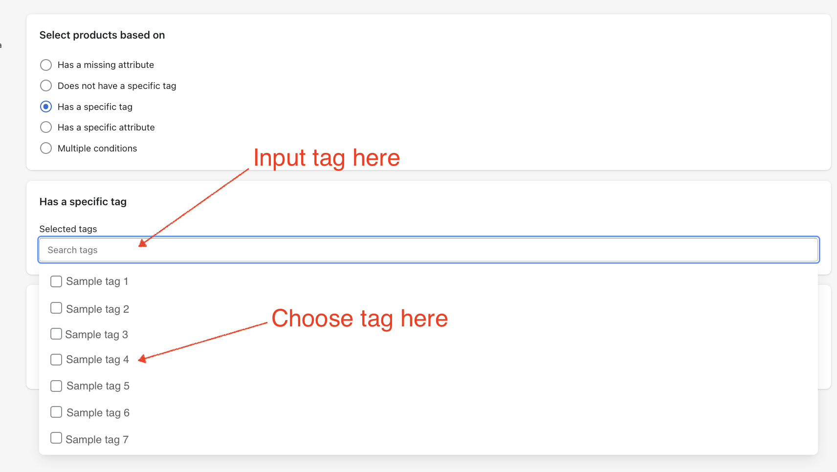Image resolution: width=837 pixels, height=472 pixels.
Task: Enable the Sample tag 3 checkbox
Action: click(56, 334)
